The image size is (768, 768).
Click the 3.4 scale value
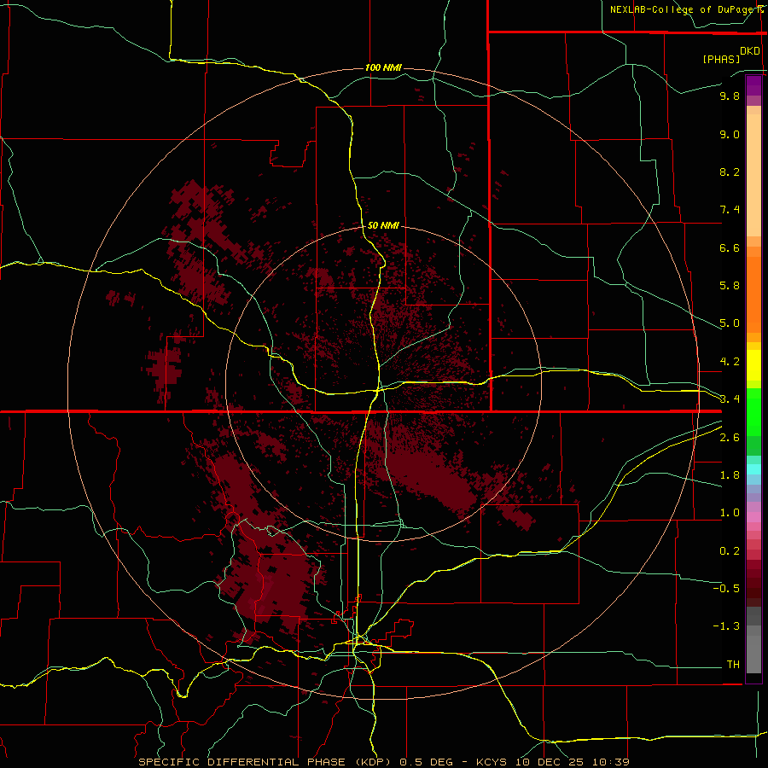730,399
